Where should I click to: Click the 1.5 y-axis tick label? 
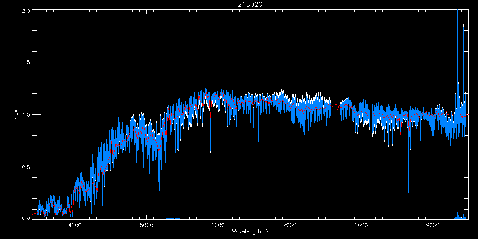tap(26, 63)
